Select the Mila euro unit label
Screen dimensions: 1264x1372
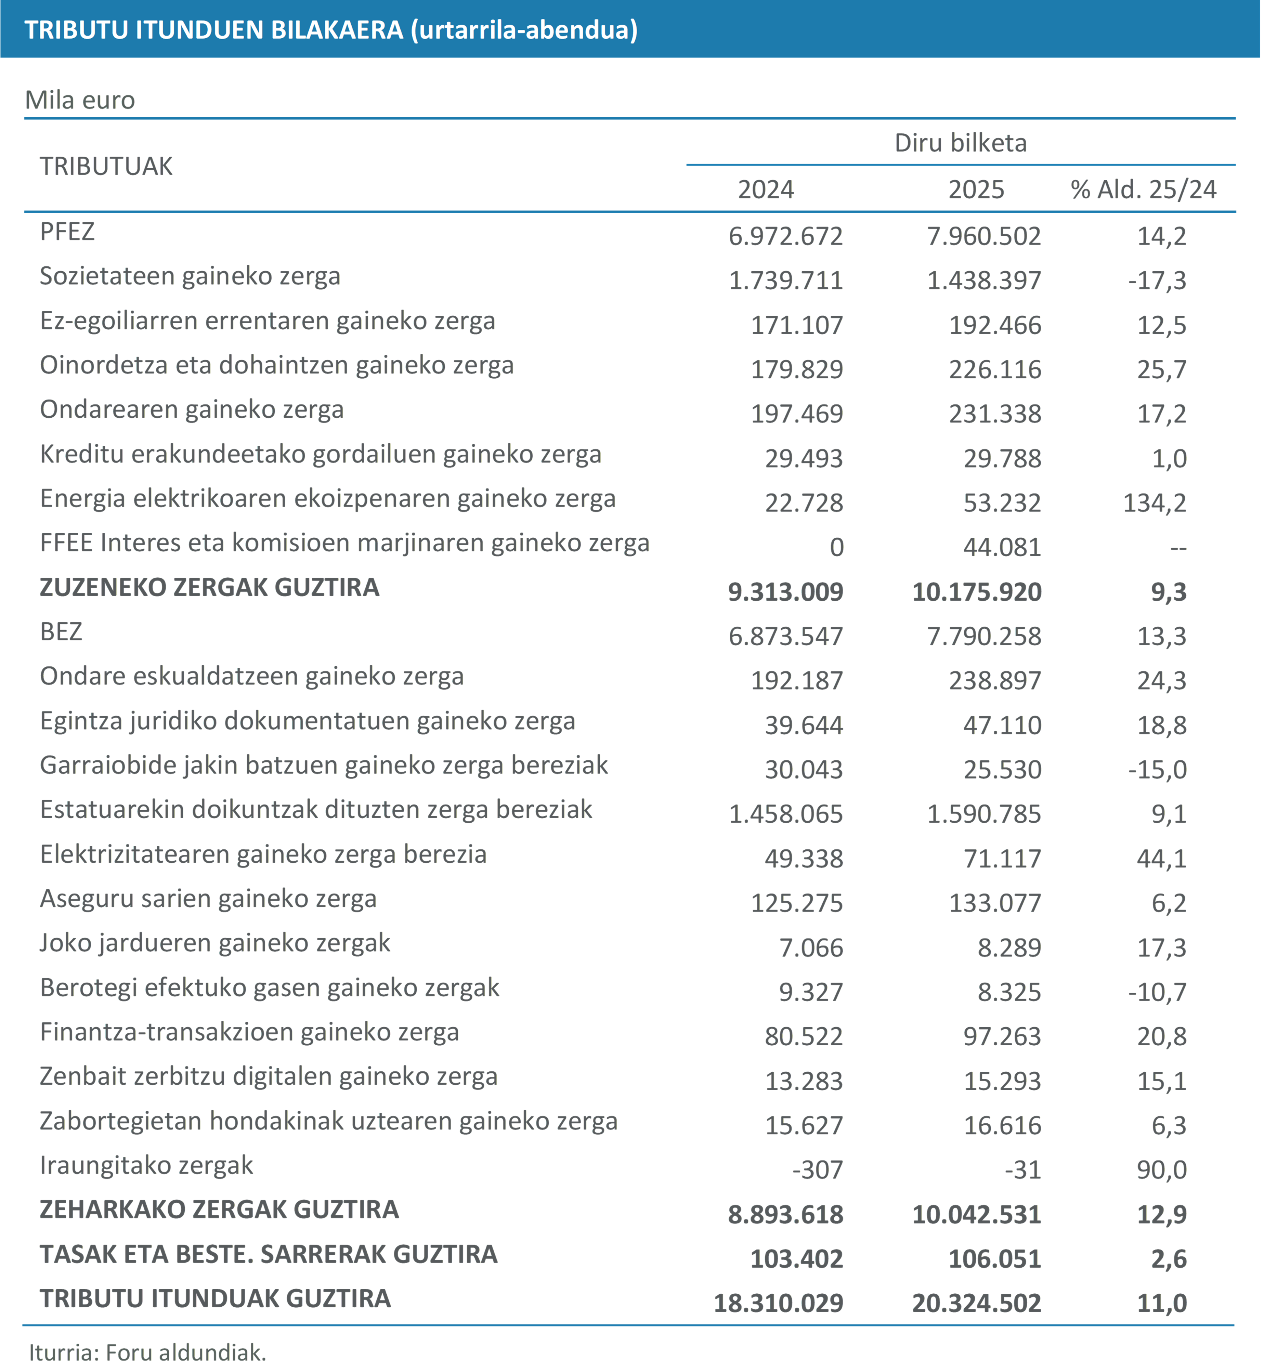[x=80, y=101]
